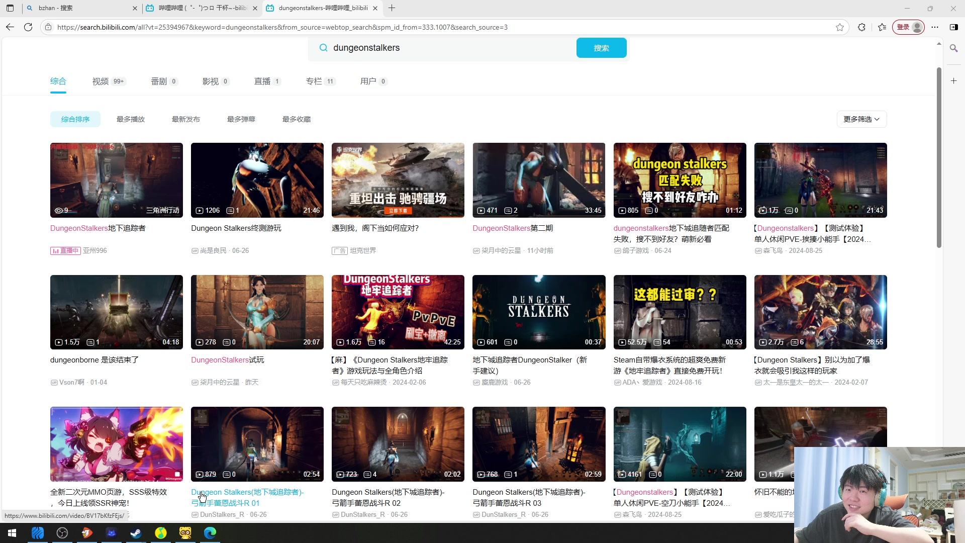Open DungeonStalkers第二期 video title link
965x543 pixels.
(x=513, y=228)
